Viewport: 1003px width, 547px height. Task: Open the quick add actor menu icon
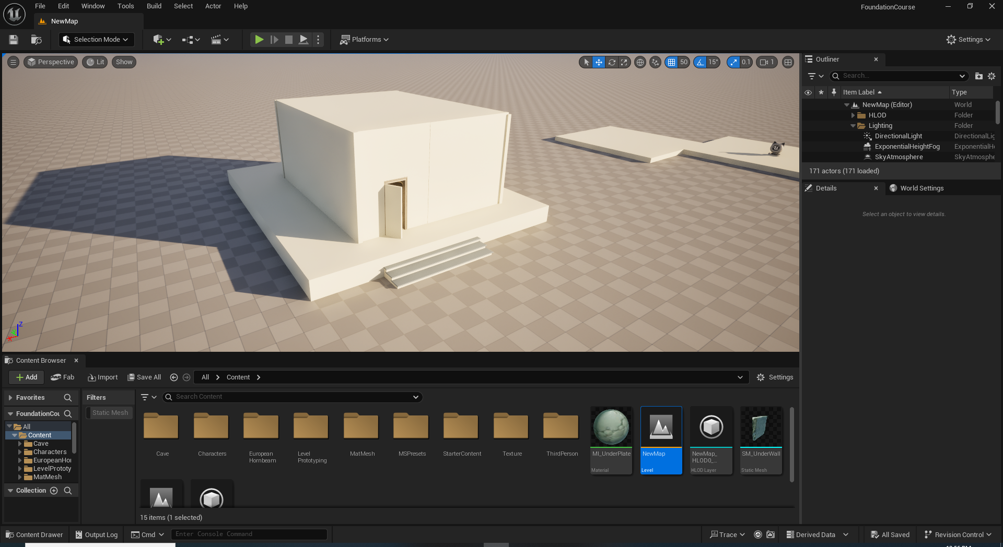pos(162,40)
